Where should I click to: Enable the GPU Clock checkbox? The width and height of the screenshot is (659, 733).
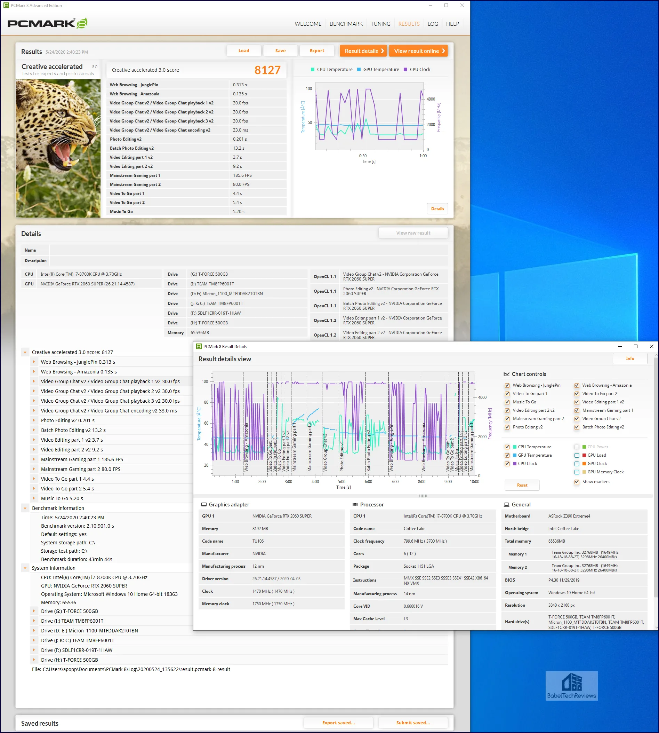pyautogui.click(x=577, y=463)
